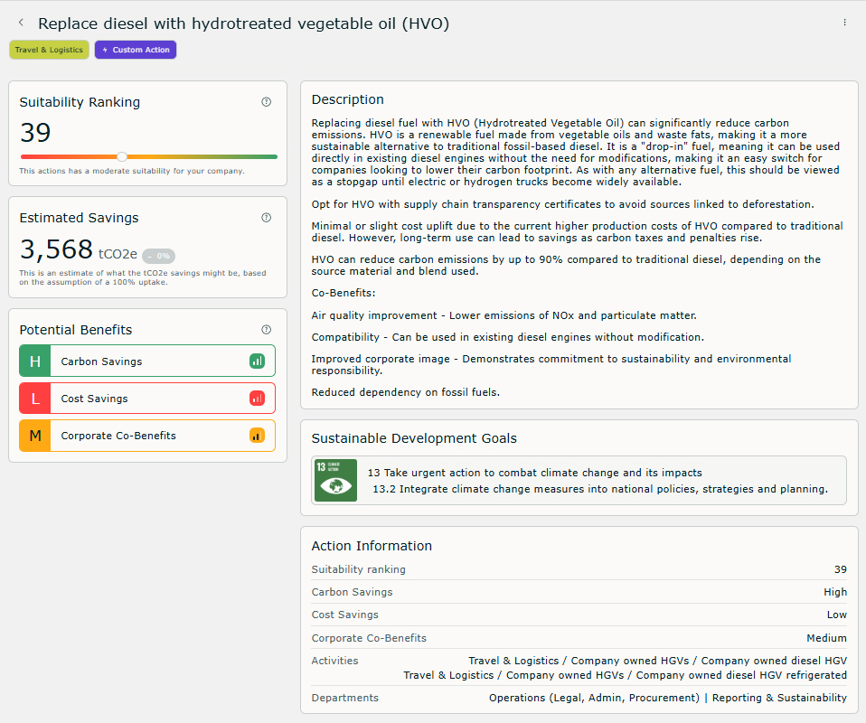The width and height of the screenshot is (866, 723).
Task: Click the SDG 13.2 target description text
Action: tap(600, 489)
